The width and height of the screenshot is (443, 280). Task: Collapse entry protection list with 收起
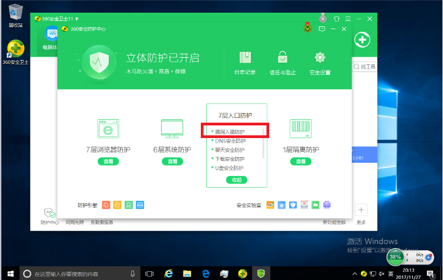(237, 180)
